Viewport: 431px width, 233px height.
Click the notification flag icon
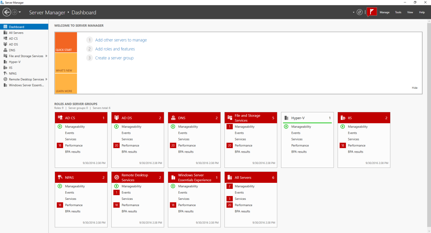point(372,12)
